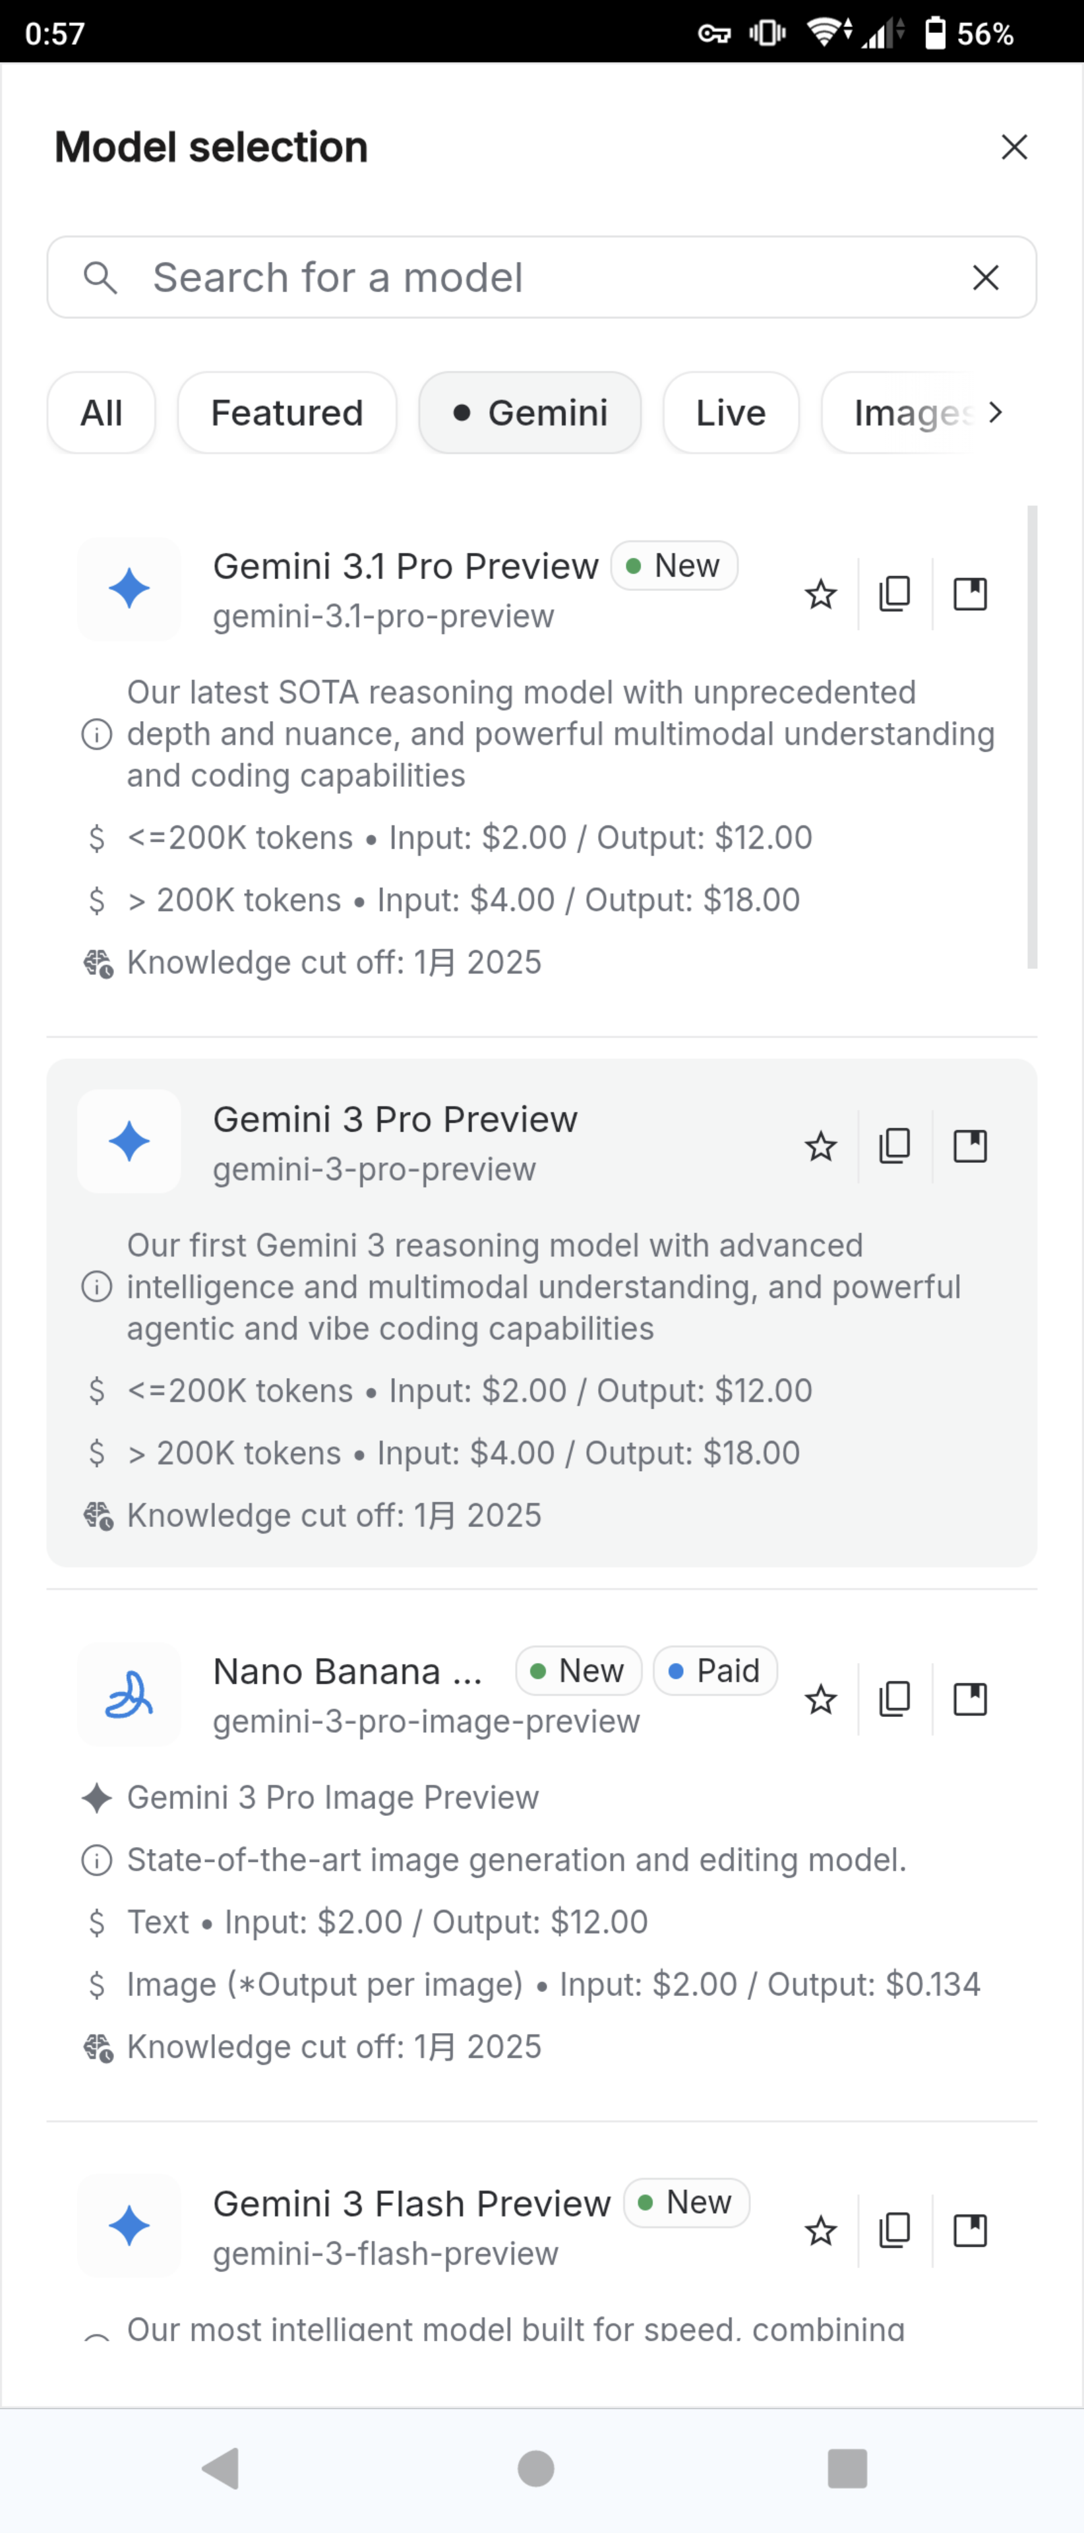
Task: Favorite Gemini 3 Pro Preview with star
Action: [821, 1146]
